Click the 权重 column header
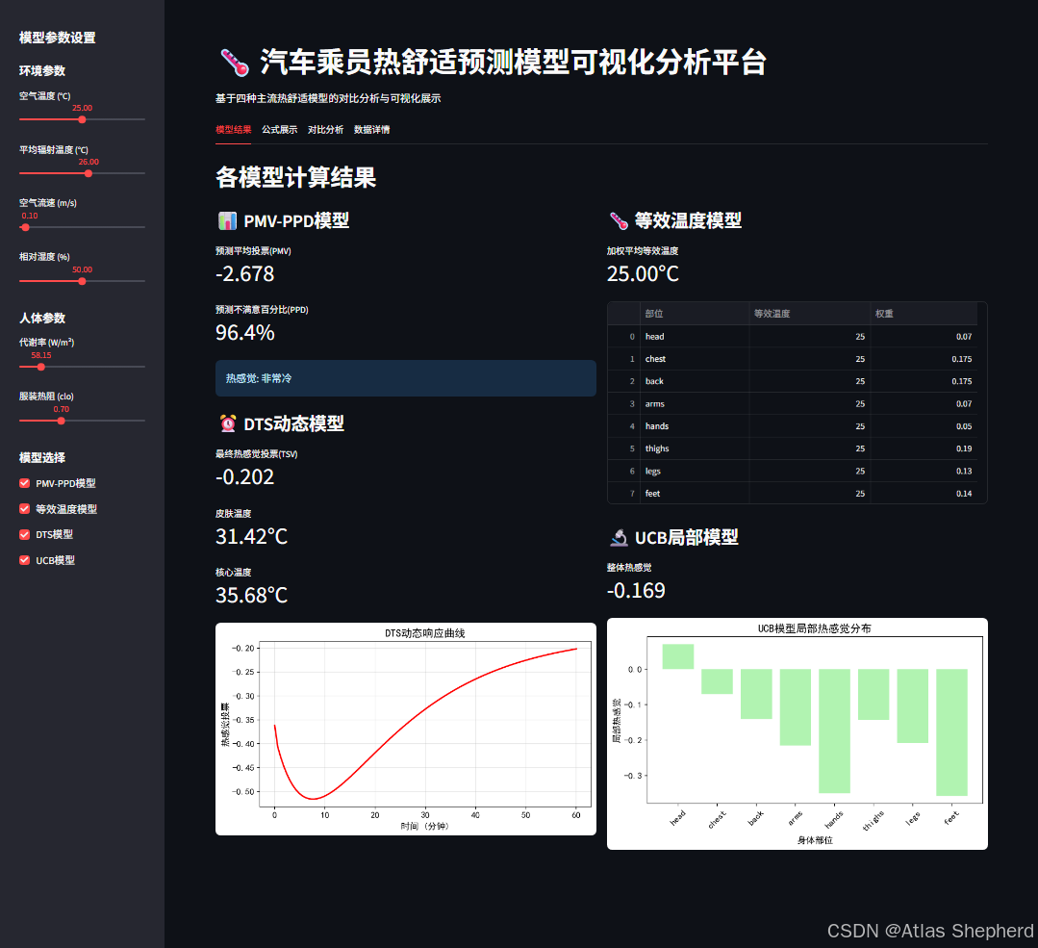Image resolution: width=1038 pixels, height=948 pixels. (x=924, y=314)
